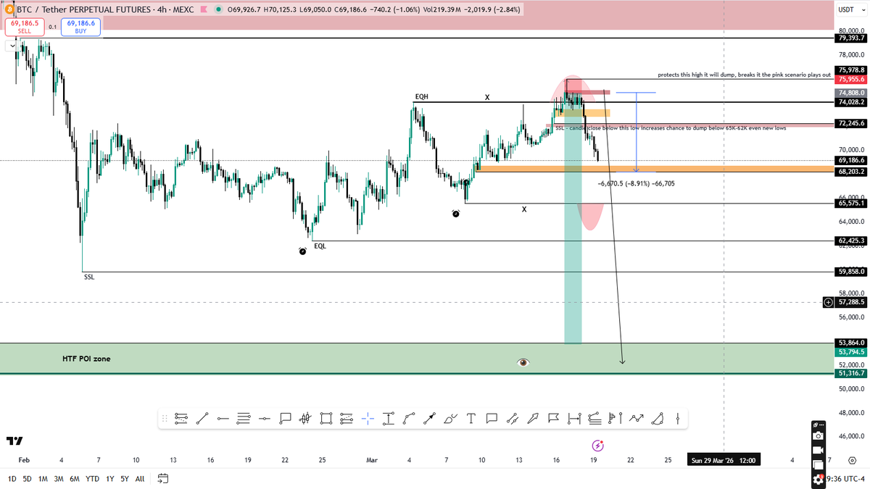Screen dimensions: 870x489
Task: Select the YTD time range
Action: click(x=93, y=479)
